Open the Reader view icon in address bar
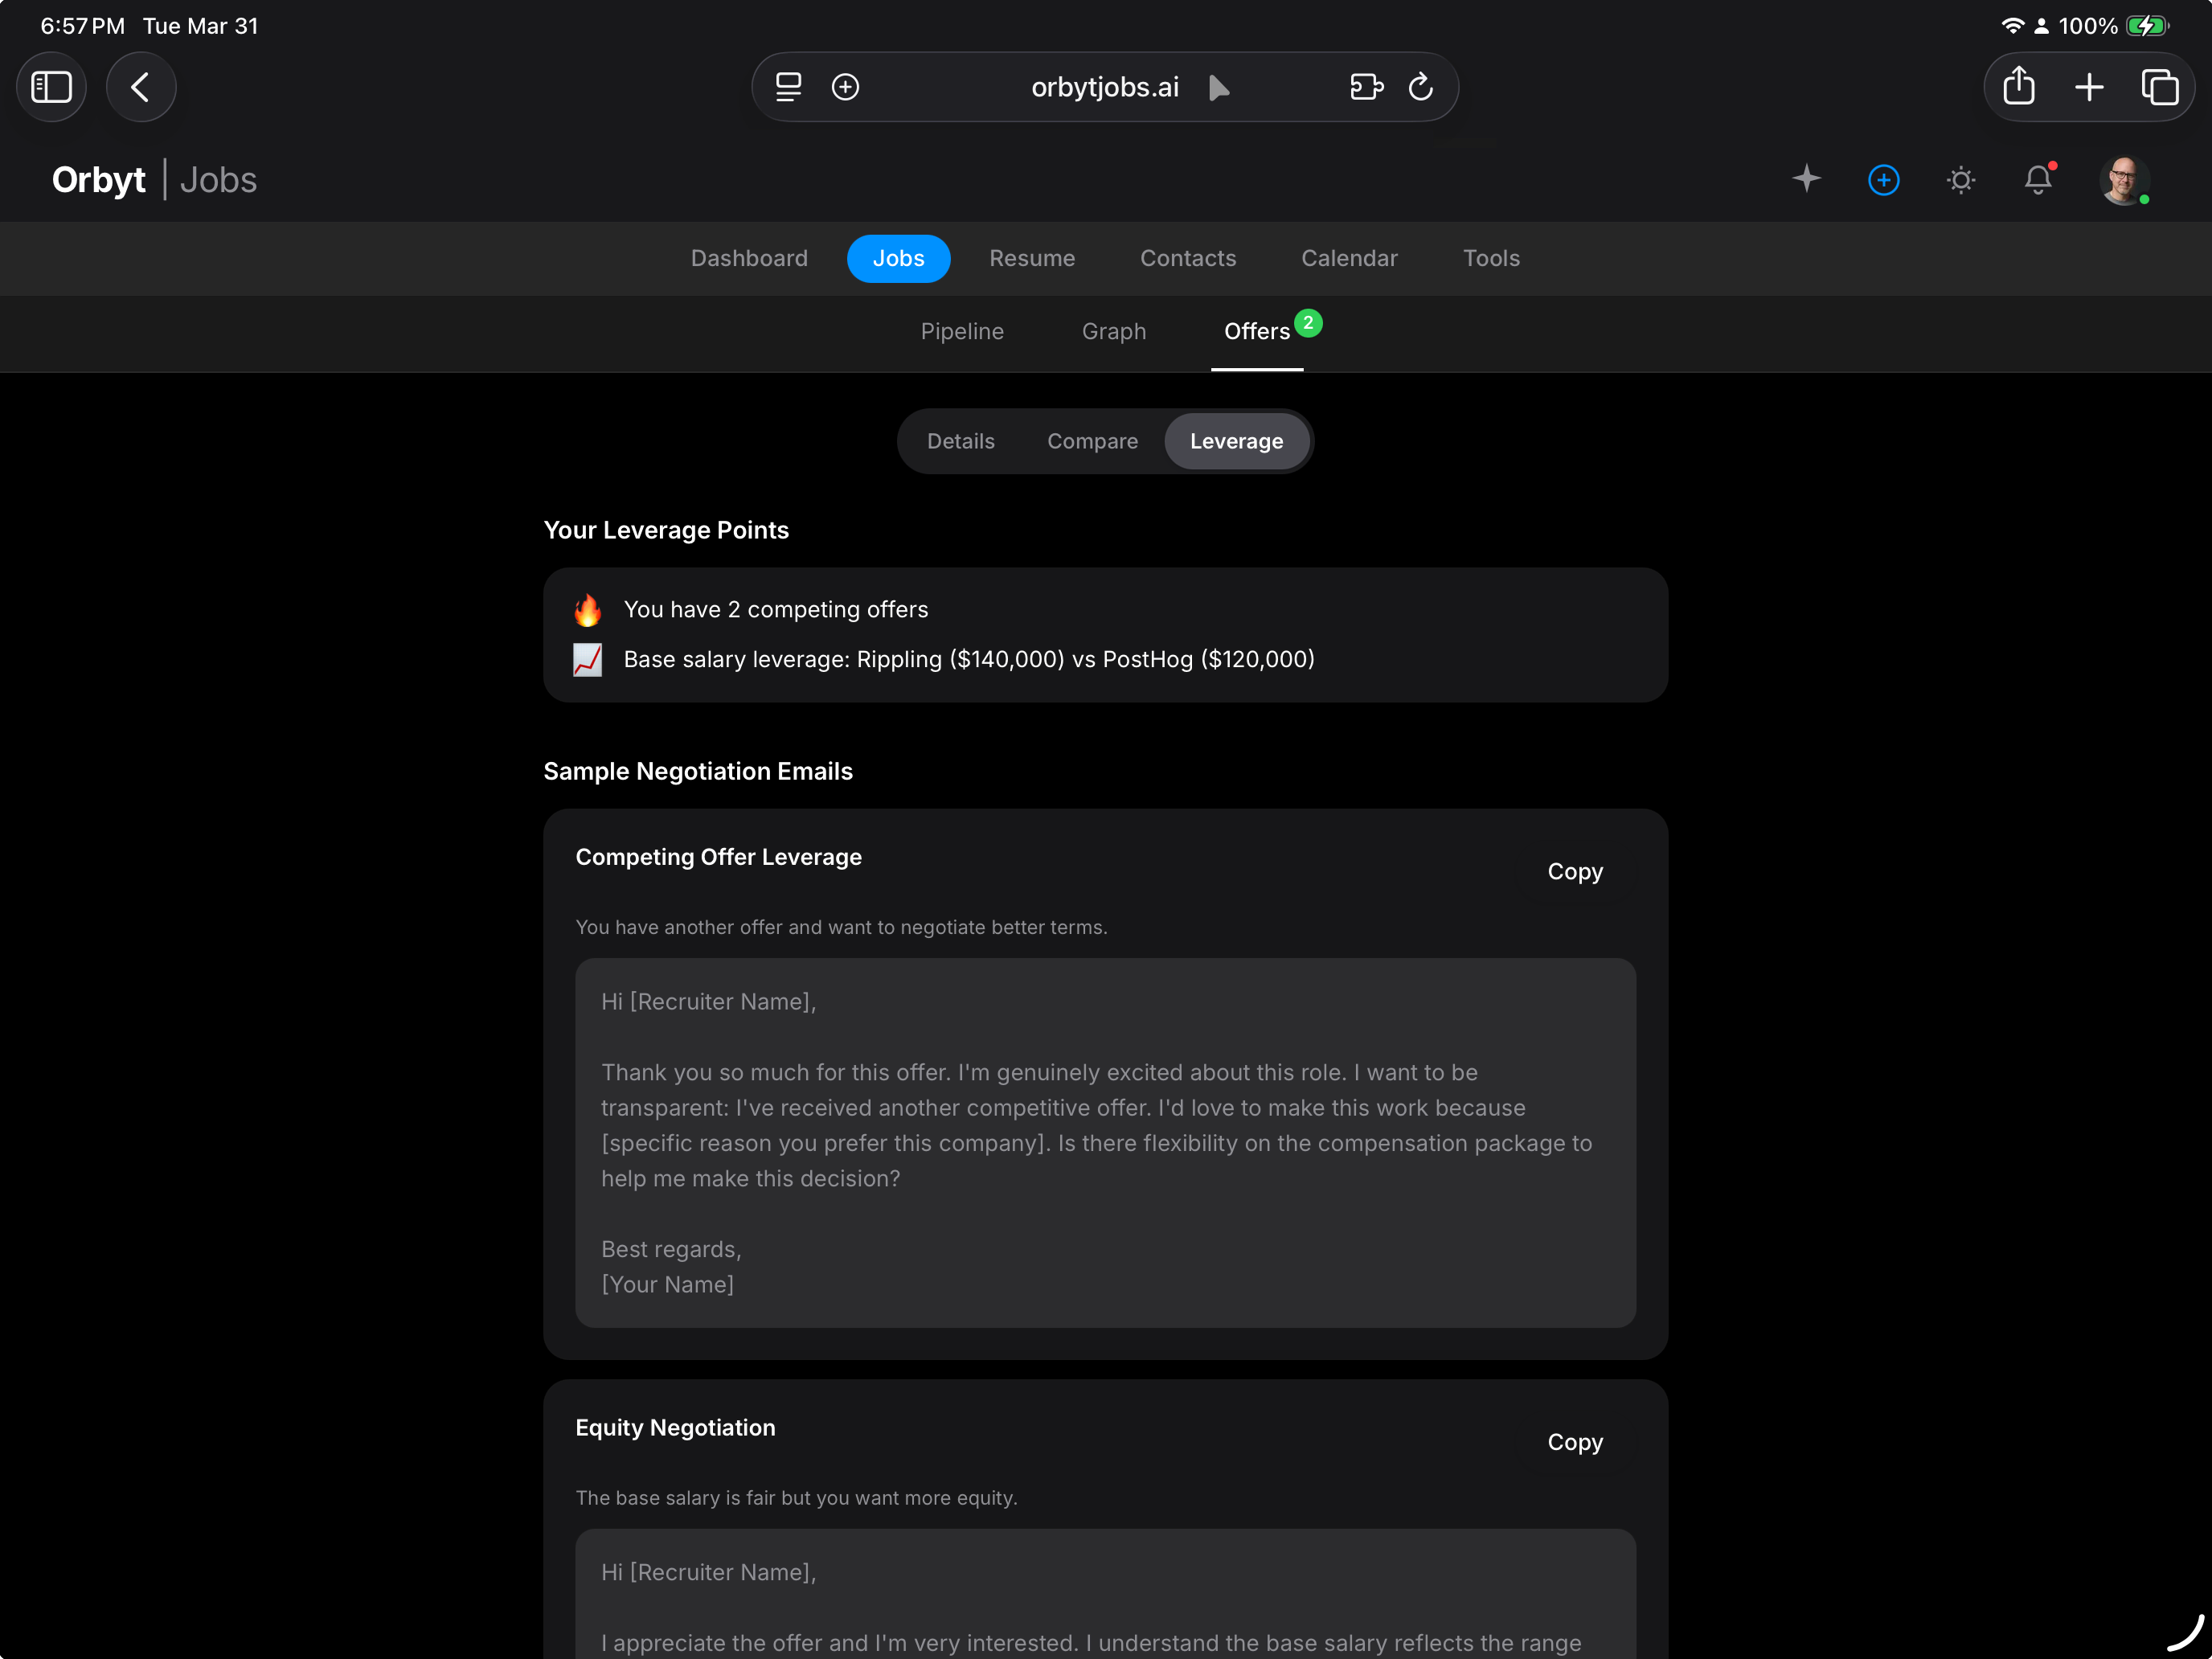Image resolution: width=2212 pixels, height=1659 pixels. coord(788,87)
